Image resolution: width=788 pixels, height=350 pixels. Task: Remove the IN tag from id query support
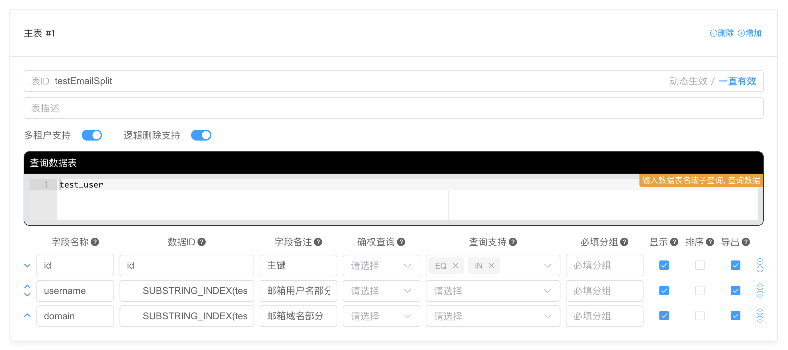coord(492,266)
